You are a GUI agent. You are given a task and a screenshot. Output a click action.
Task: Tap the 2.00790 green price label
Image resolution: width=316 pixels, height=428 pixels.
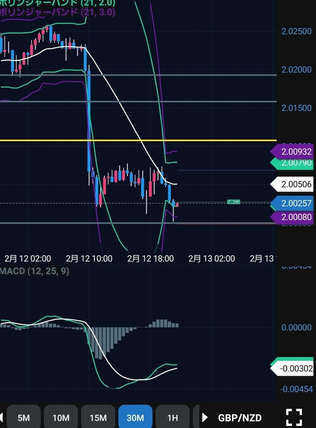(292, 163)
